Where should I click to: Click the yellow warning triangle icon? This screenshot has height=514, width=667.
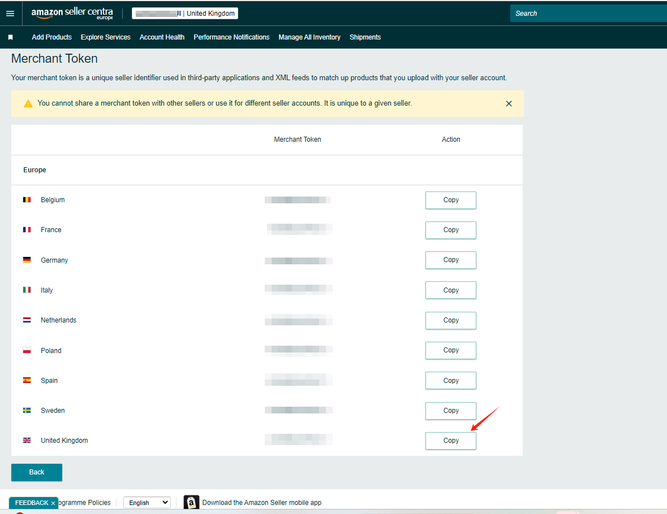pyautogui.click(x=28, y=104)
